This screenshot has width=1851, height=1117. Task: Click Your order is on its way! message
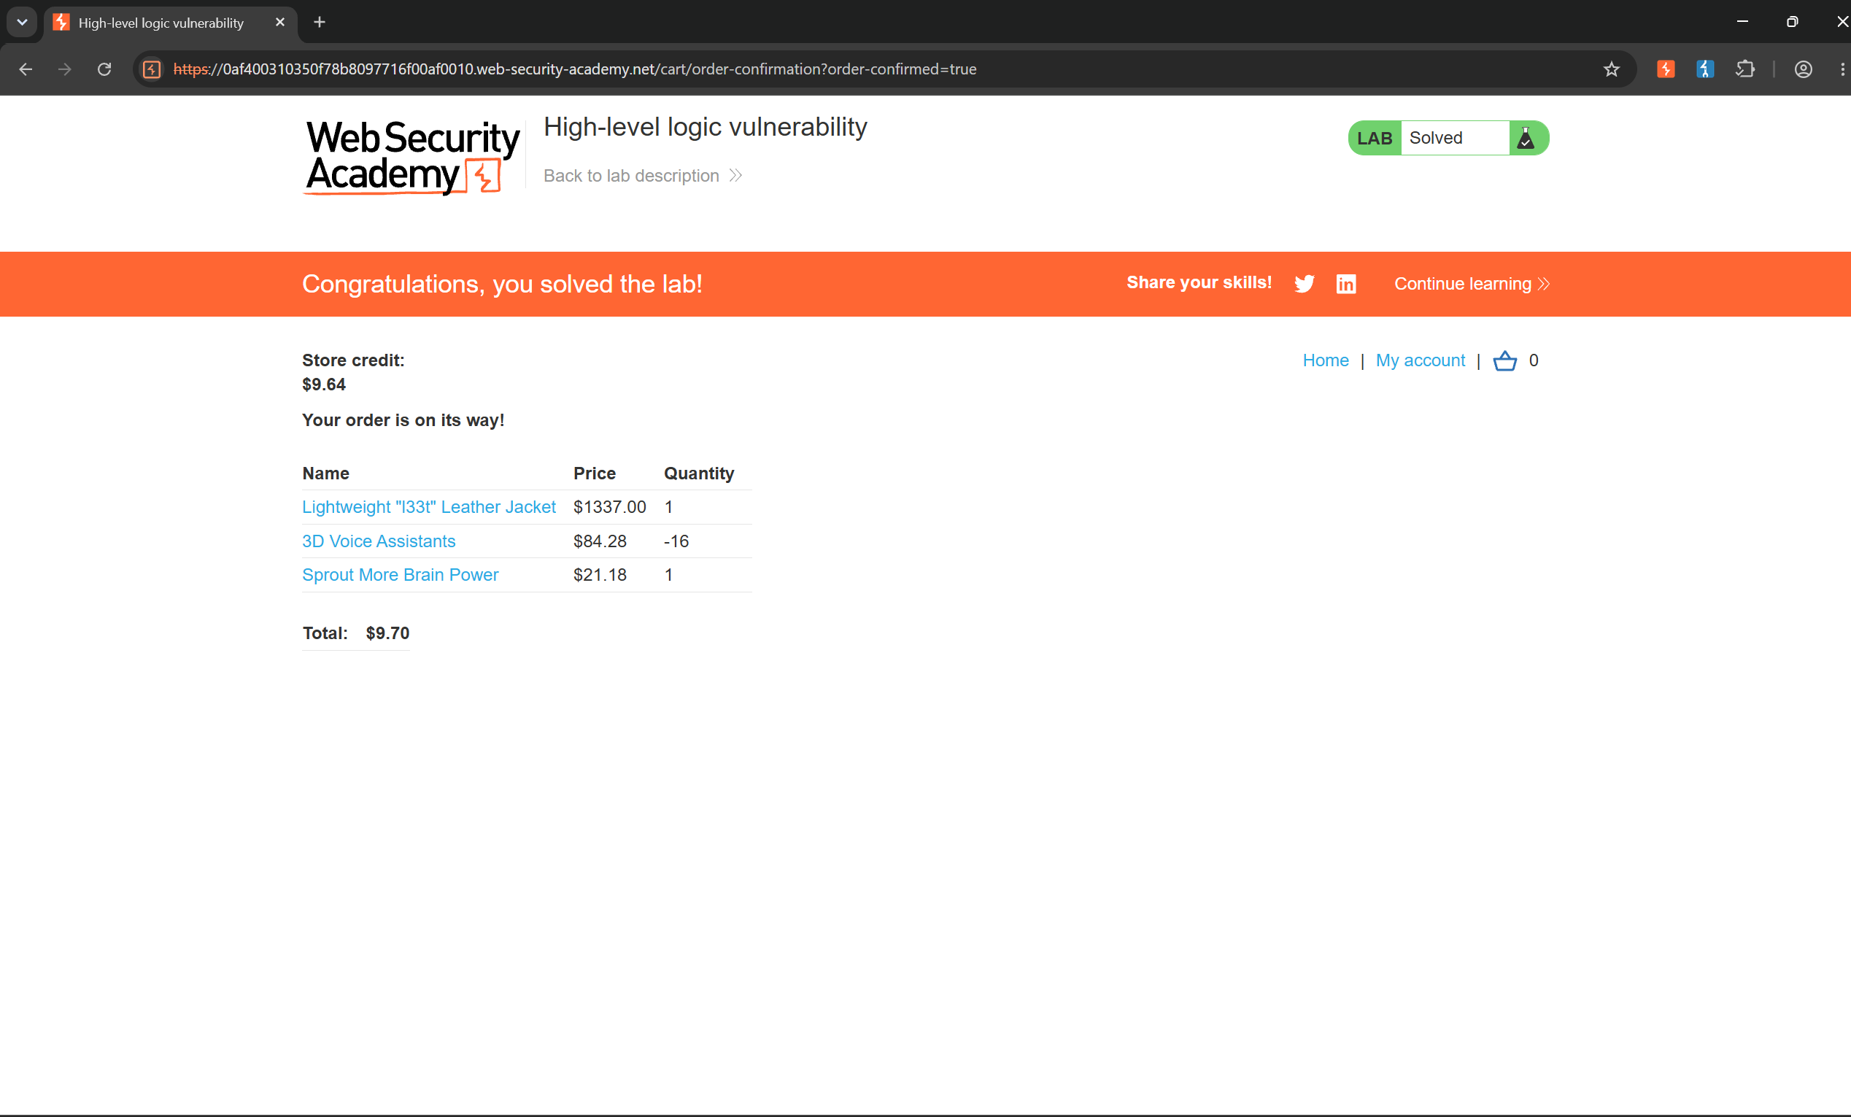click(x=403, y=420)
